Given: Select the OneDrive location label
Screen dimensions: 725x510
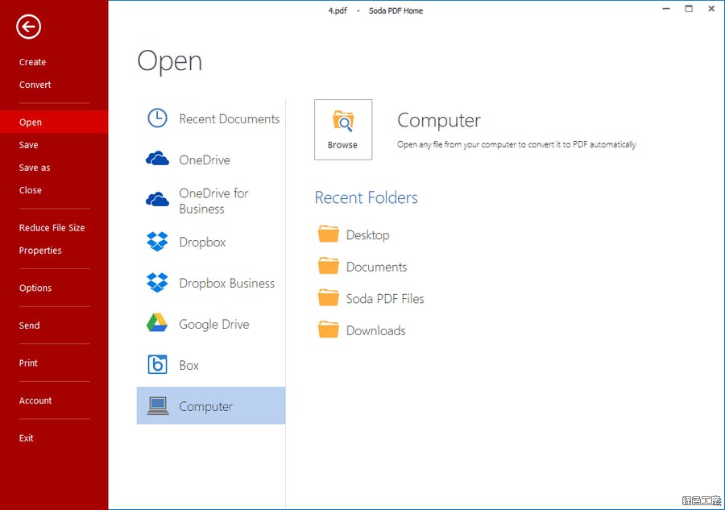Looking at the screenshot, I should (x=205, y=160).
